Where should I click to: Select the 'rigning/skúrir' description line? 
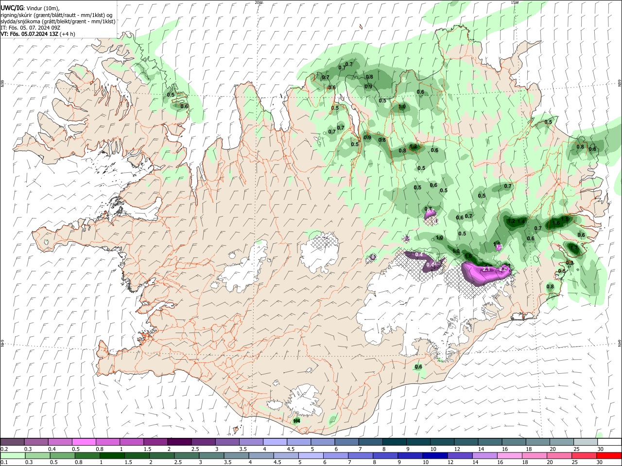(x=56, y=15)
